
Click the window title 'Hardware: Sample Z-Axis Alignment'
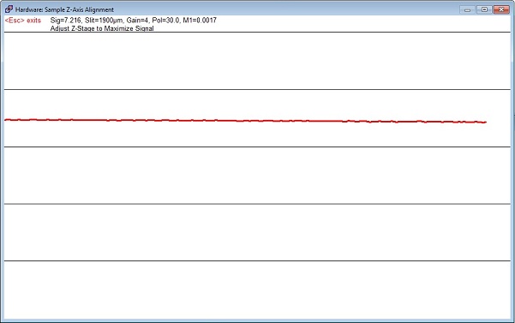pyautogui.click(x=64, y=9)
